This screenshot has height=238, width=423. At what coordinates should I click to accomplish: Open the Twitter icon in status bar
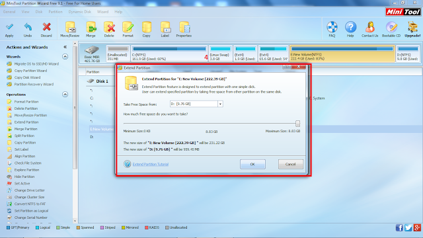point(408,227)
